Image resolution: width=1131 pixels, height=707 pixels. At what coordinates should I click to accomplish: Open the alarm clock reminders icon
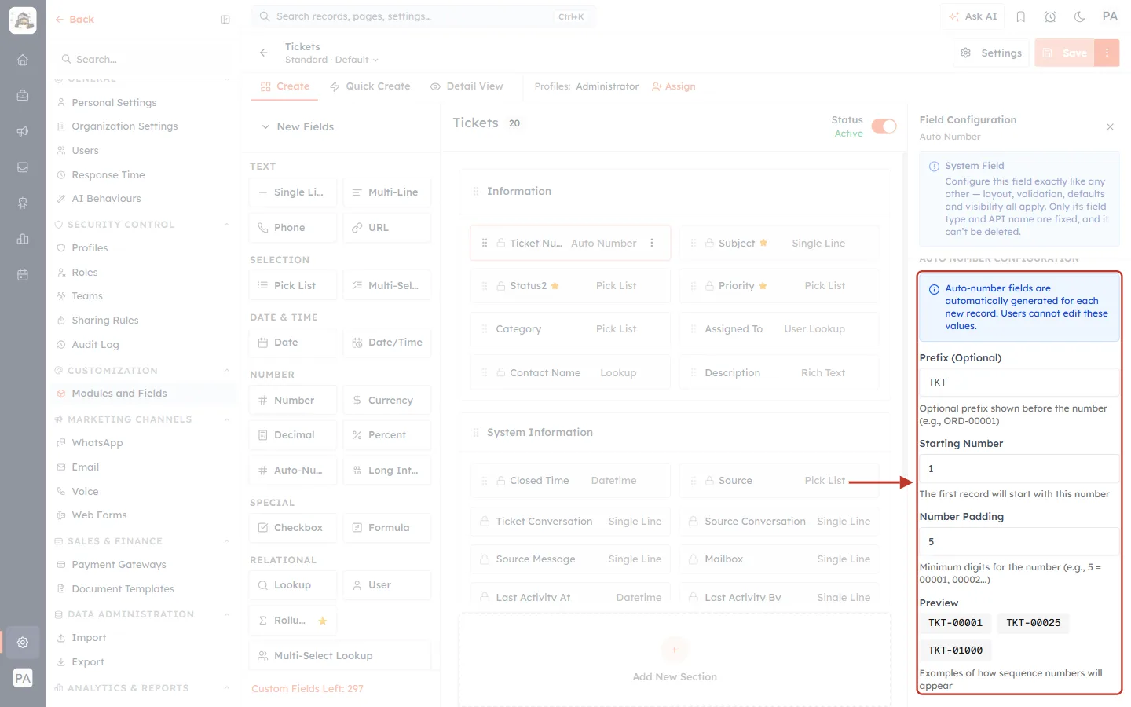click(x=1050, y=16)
